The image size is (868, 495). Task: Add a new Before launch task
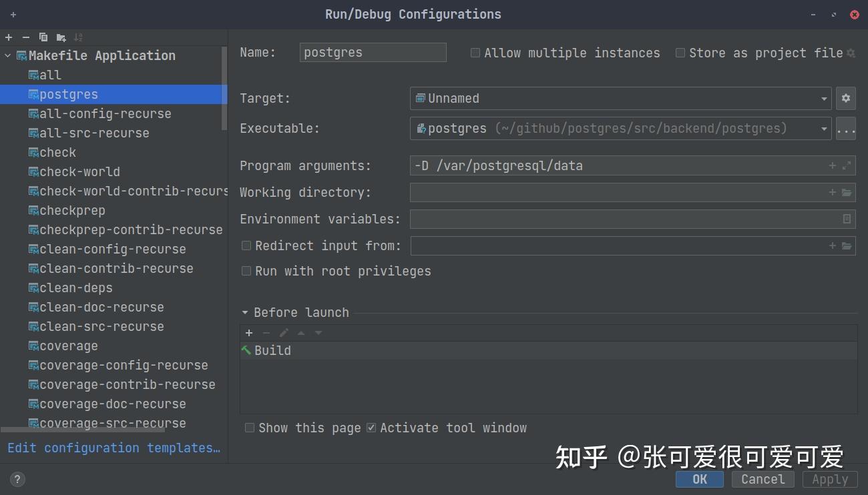click(249, 332)
